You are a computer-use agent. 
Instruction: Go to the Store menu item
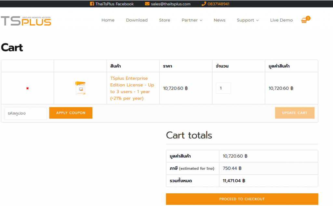point(165,20)
